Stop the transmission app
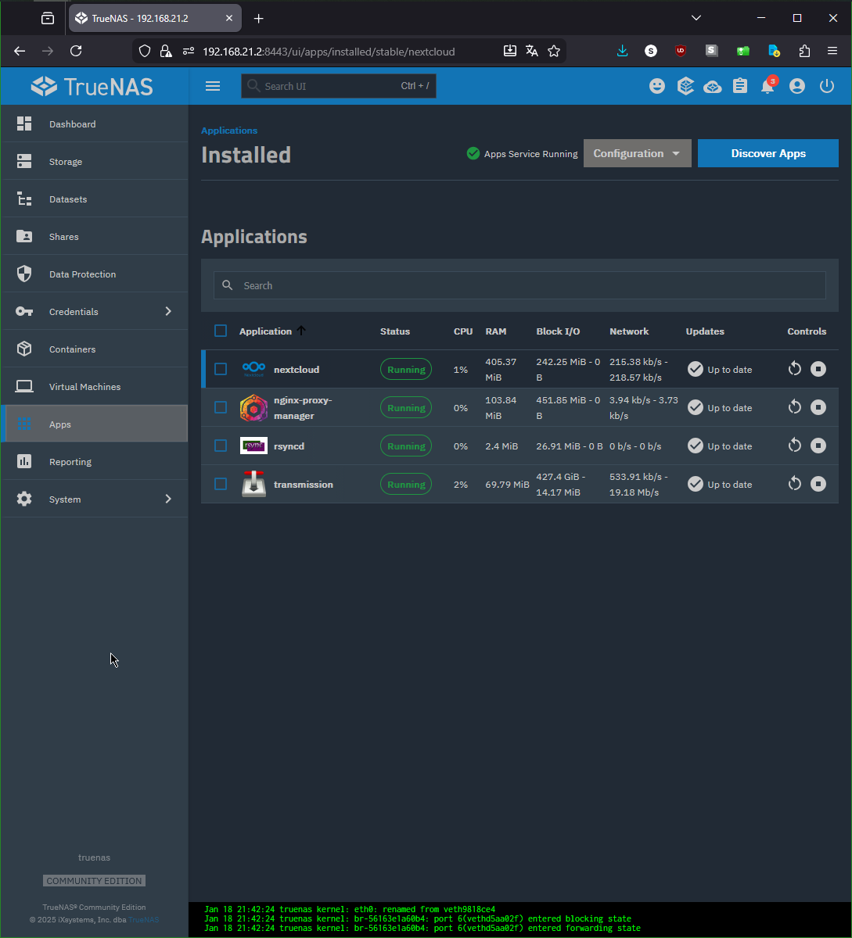Viewport: 852px width, 938px height. pos(818,484)
